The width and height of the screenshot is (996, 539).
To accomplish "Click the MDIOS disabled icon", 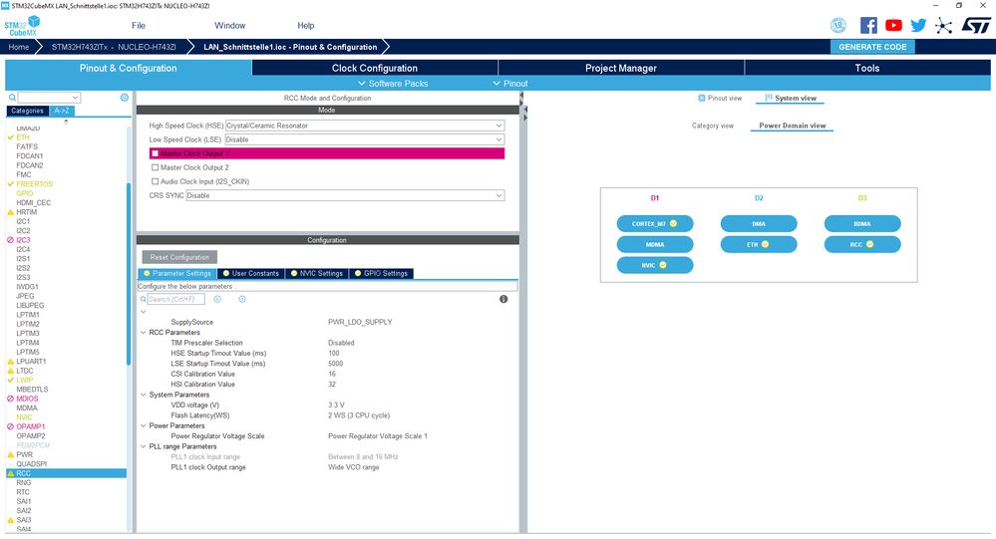I will (10, 399).
